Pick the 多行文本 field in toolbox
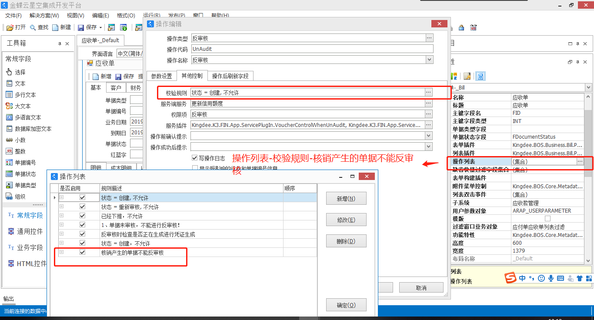594x320 pixels. tap(21, 95)
